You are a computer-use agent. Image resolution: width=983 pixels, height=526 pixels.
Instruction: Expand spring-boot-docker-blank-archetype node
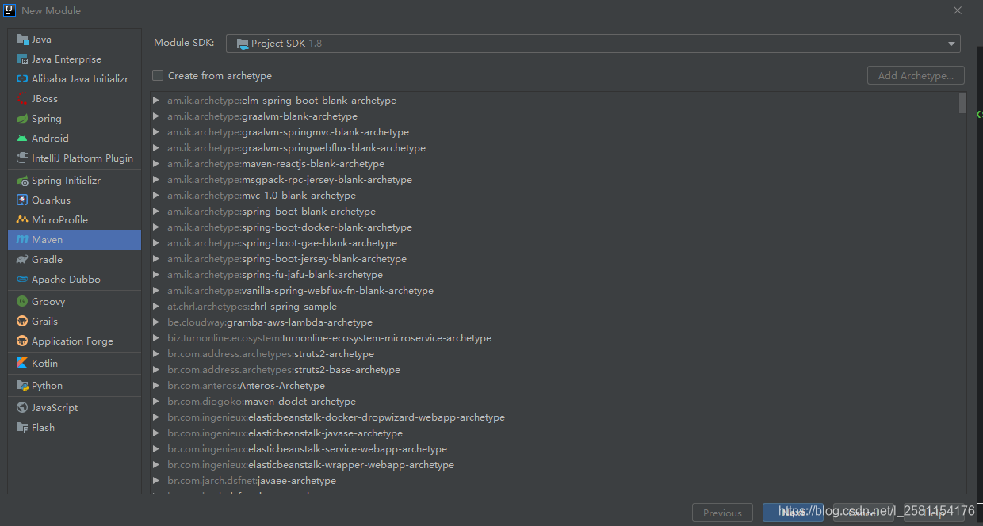pos(157,227)
